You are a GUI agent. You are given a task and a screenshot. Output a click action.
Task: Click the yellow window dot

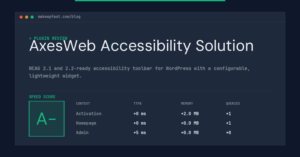[26, 17]
